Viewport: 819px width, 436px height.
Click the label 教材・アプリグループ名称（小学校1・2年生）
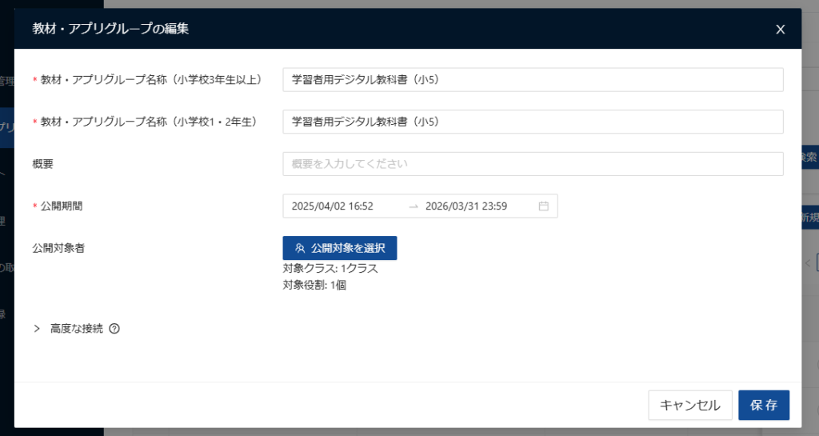point(149,122)
